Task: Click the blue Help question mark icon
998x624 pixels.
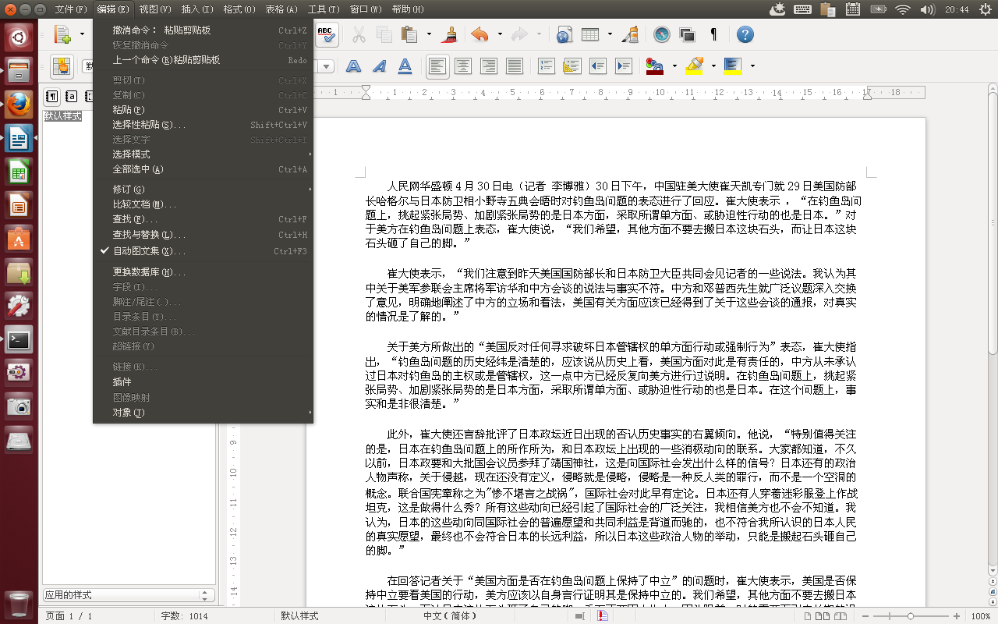Action: click(745, 34)
